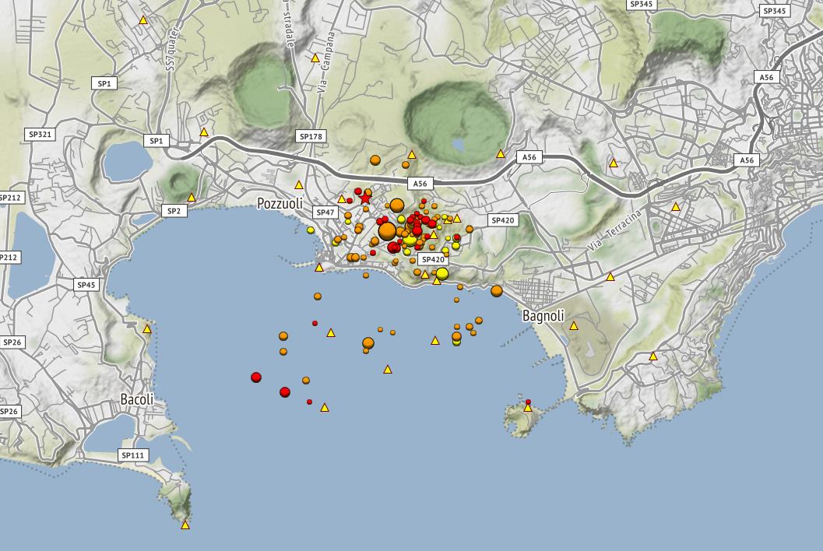823x551 pixels.
Task: Click the yellow triangle left of A56 label
Action: (501, 154)
